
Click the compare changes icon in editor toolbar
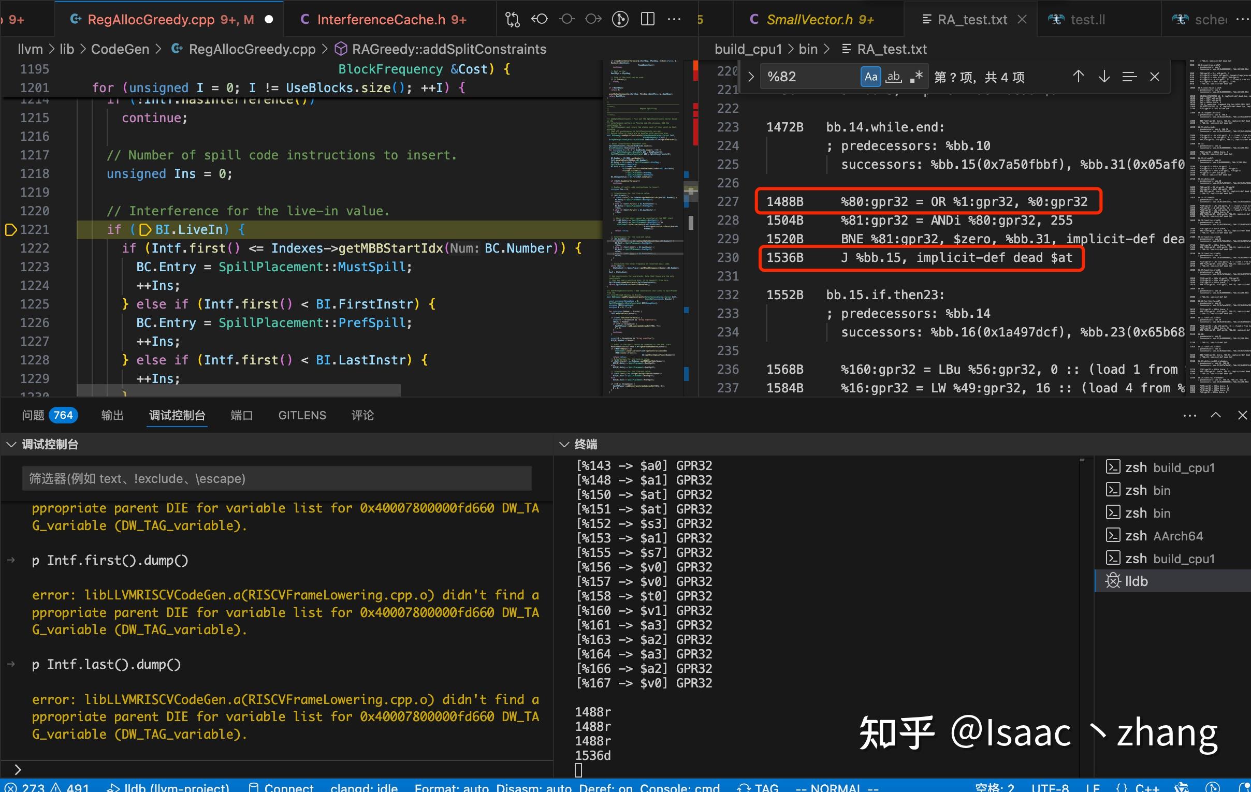click(512, 20)
